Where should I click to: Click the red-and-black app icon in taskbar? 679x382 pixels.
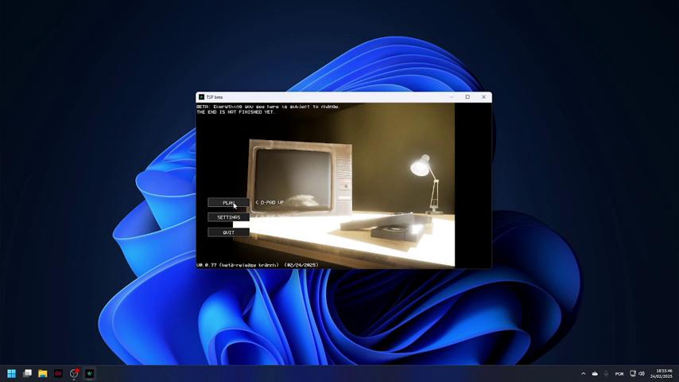[x=58, y=373]
